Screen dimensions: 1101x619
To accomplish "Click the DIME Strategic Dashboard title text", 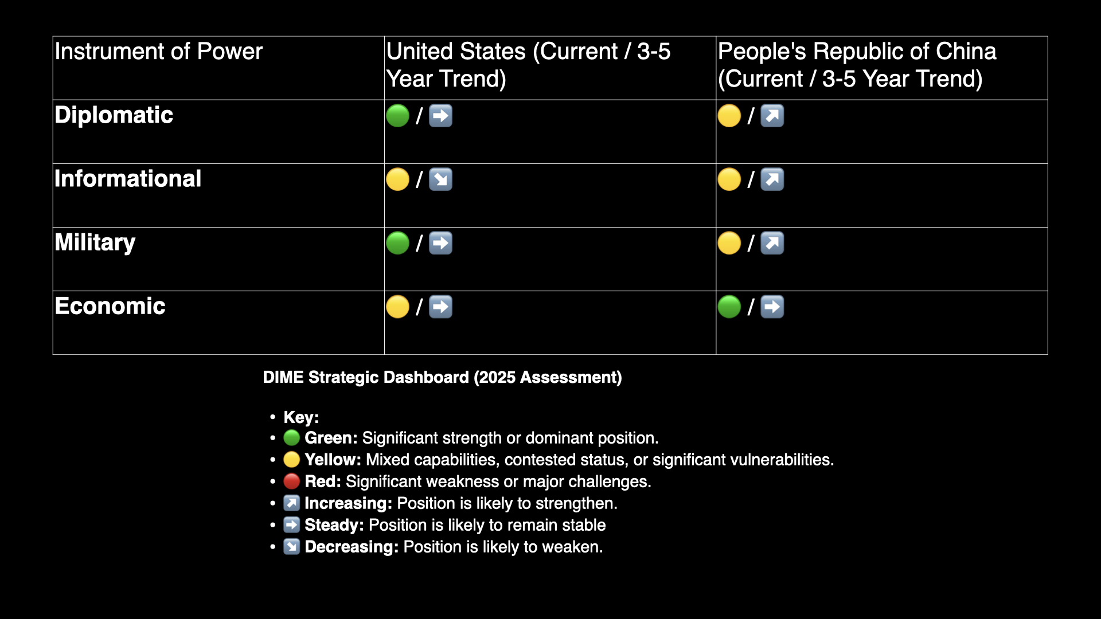I will (x=442, y=377).
